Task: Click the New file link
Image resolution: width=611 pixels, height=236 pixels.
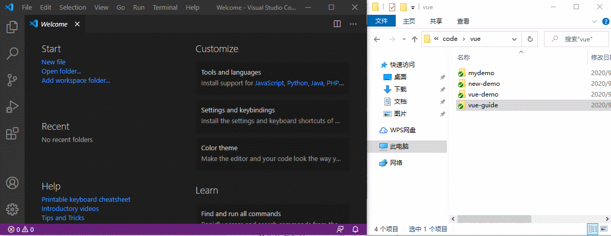Action: pyautogui.click(x=53, y=62)
